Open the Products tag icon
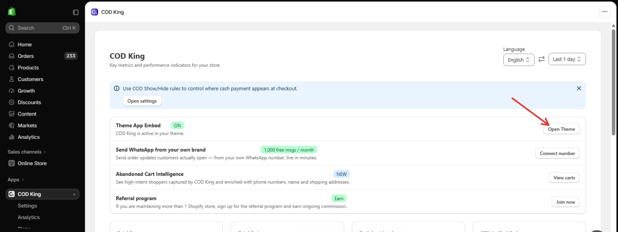The width and height of the screenshot is (618, 232). (11, 68)
